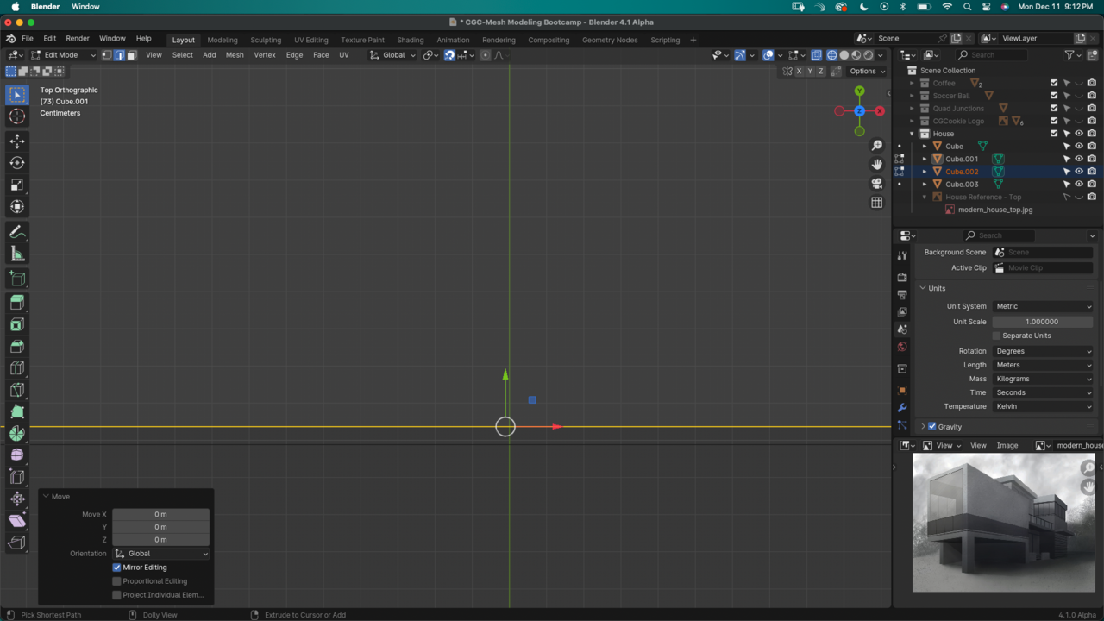Expand the Gravity panel
This screenshot has width=1104, height=621.
tap(923, 427)
